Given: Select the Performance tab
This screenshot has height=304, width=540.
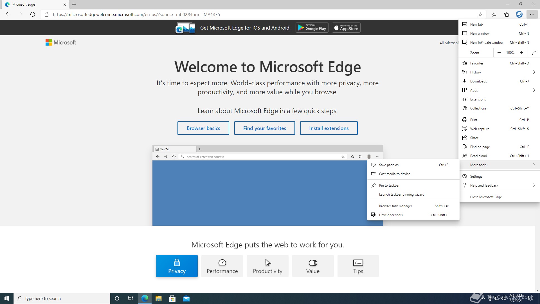Looking at the screenshot, I should (x=222, y=266).
